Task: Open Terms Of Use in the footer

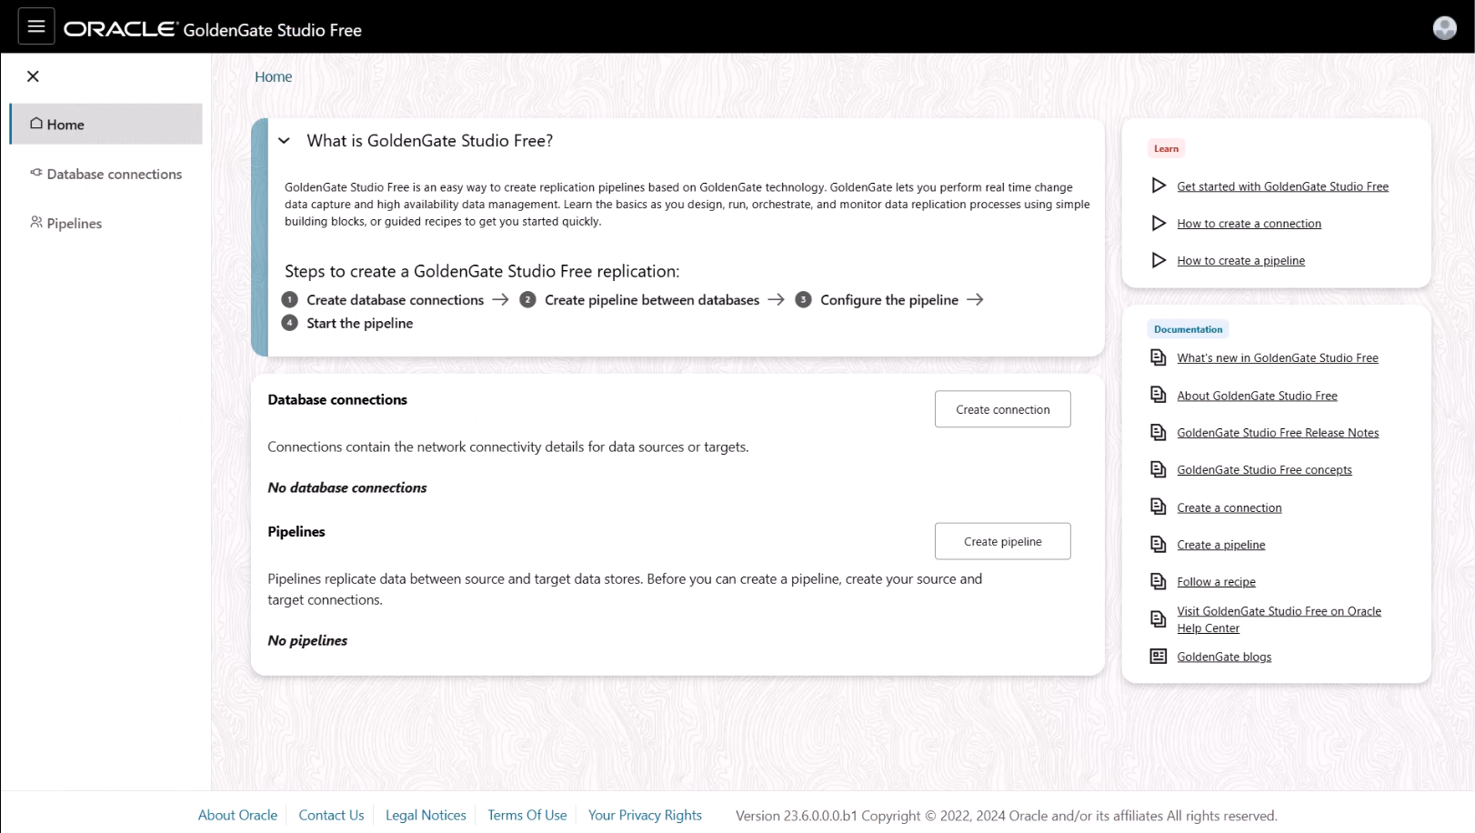Action: 527,815
